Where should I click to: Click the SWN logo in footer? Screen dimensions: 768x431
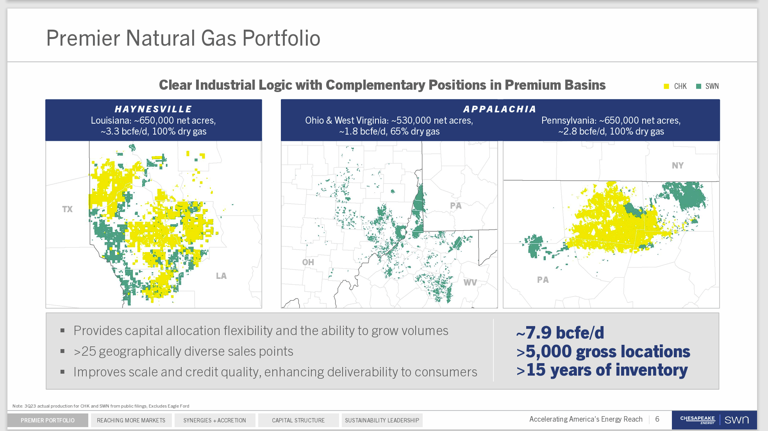(x=736, y=420)
